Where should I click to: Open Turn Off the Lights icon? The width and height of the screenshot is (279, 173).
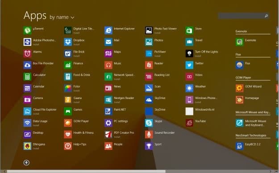pyautogui.click(x=189, y=54)
